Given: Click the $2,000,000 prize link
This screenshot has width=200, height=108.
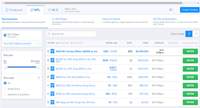Looking at the screenshot, I should click(142, 51).
